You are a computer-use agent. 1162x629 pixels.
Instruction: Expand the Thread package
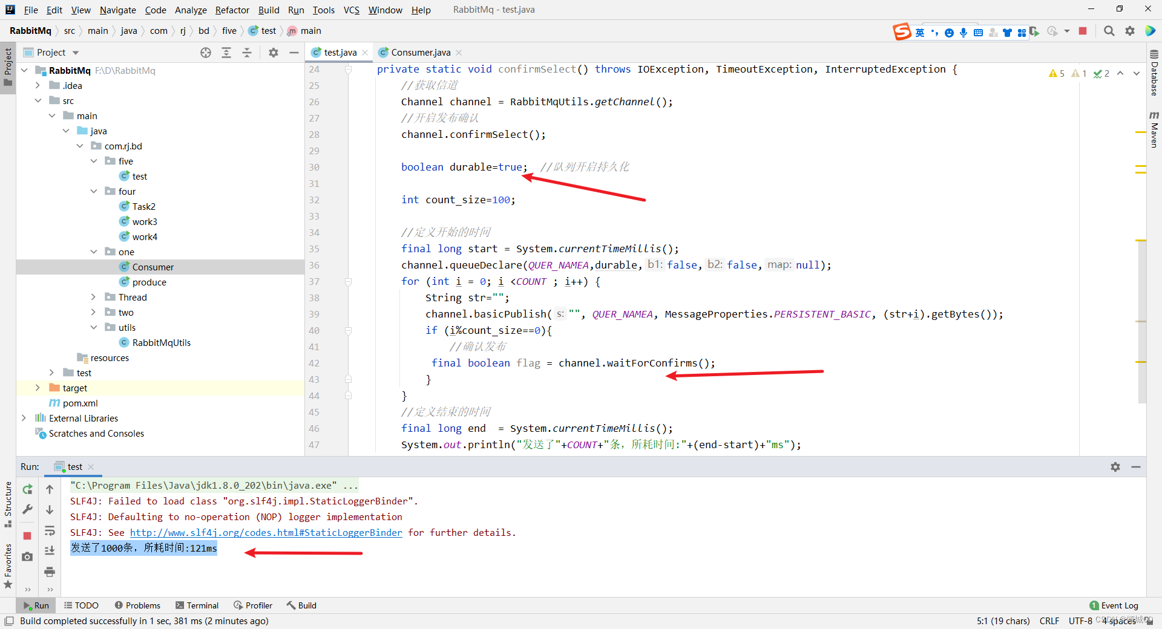(x=94, y=297)
